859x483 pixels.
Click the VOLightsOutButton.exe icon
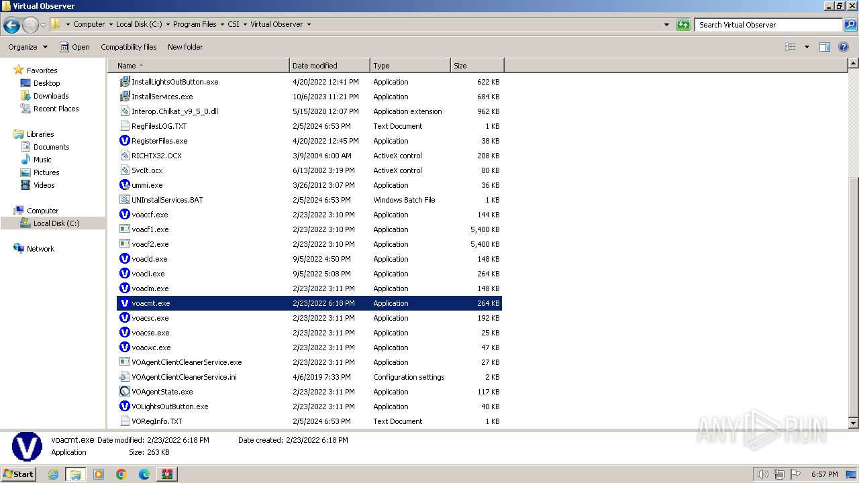[124, 407]
